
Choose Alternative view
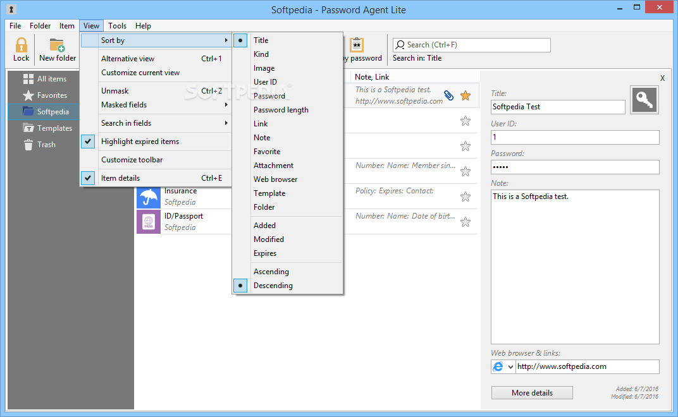pyautogui.click(x=156, y=58)
